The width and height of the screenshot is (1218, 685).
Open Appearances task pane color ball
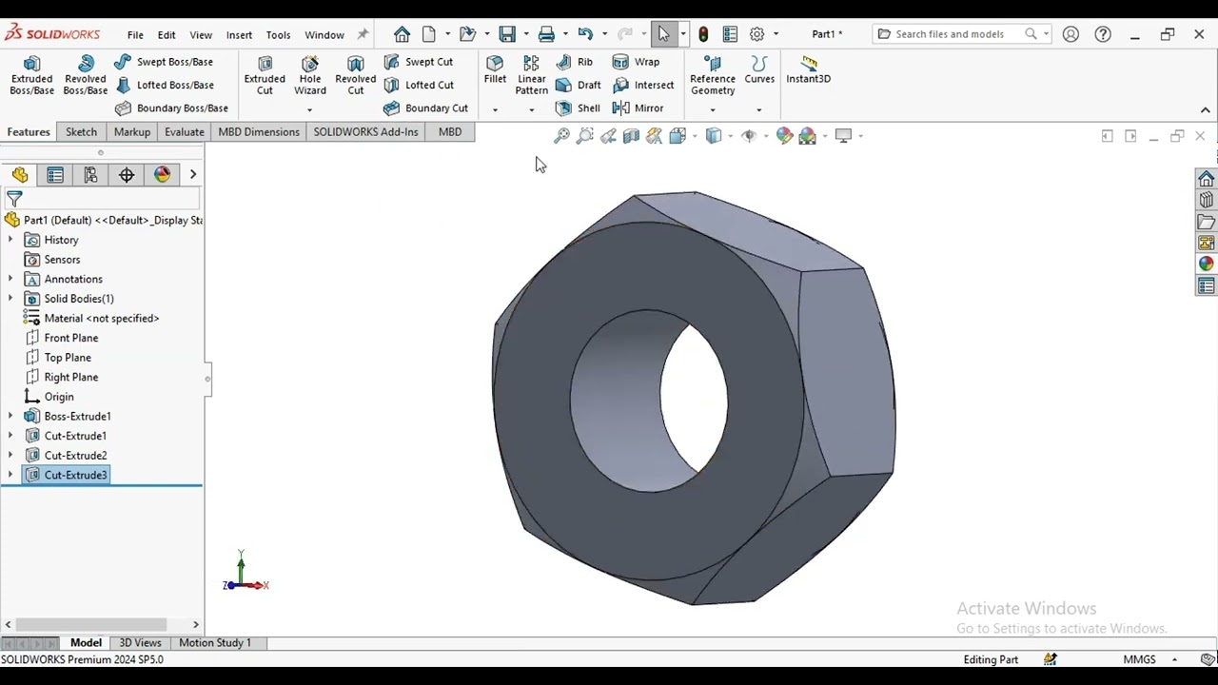(1207, 264)
